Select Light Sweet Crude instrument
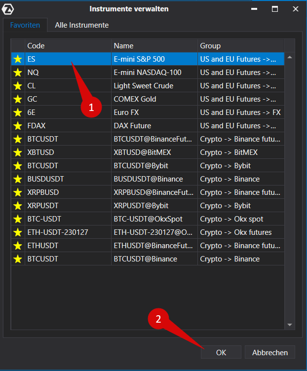307x371 pixels. 148,86
